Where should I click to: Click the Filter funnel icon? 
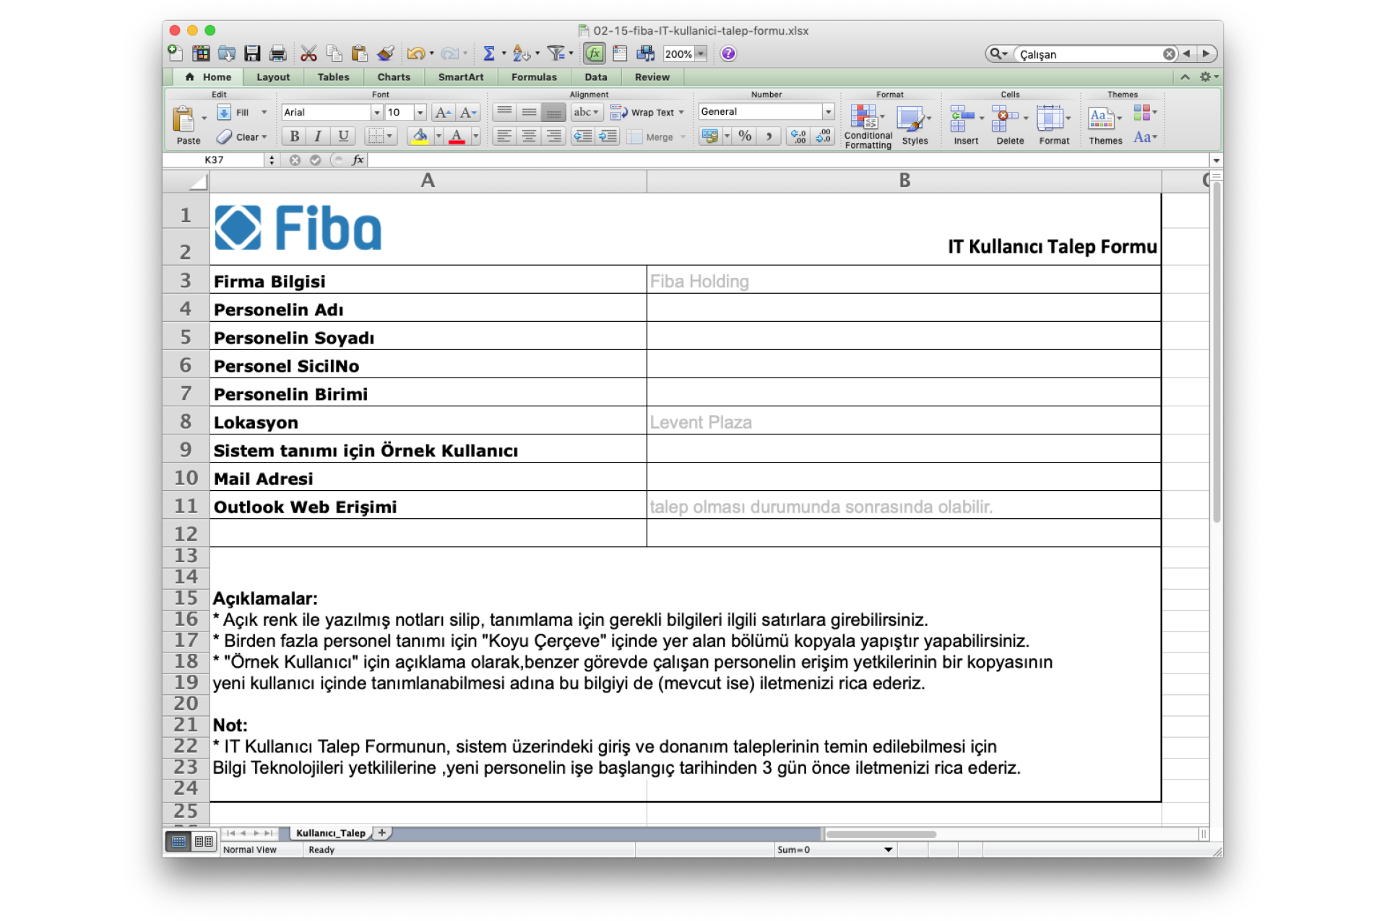(556, 53)
